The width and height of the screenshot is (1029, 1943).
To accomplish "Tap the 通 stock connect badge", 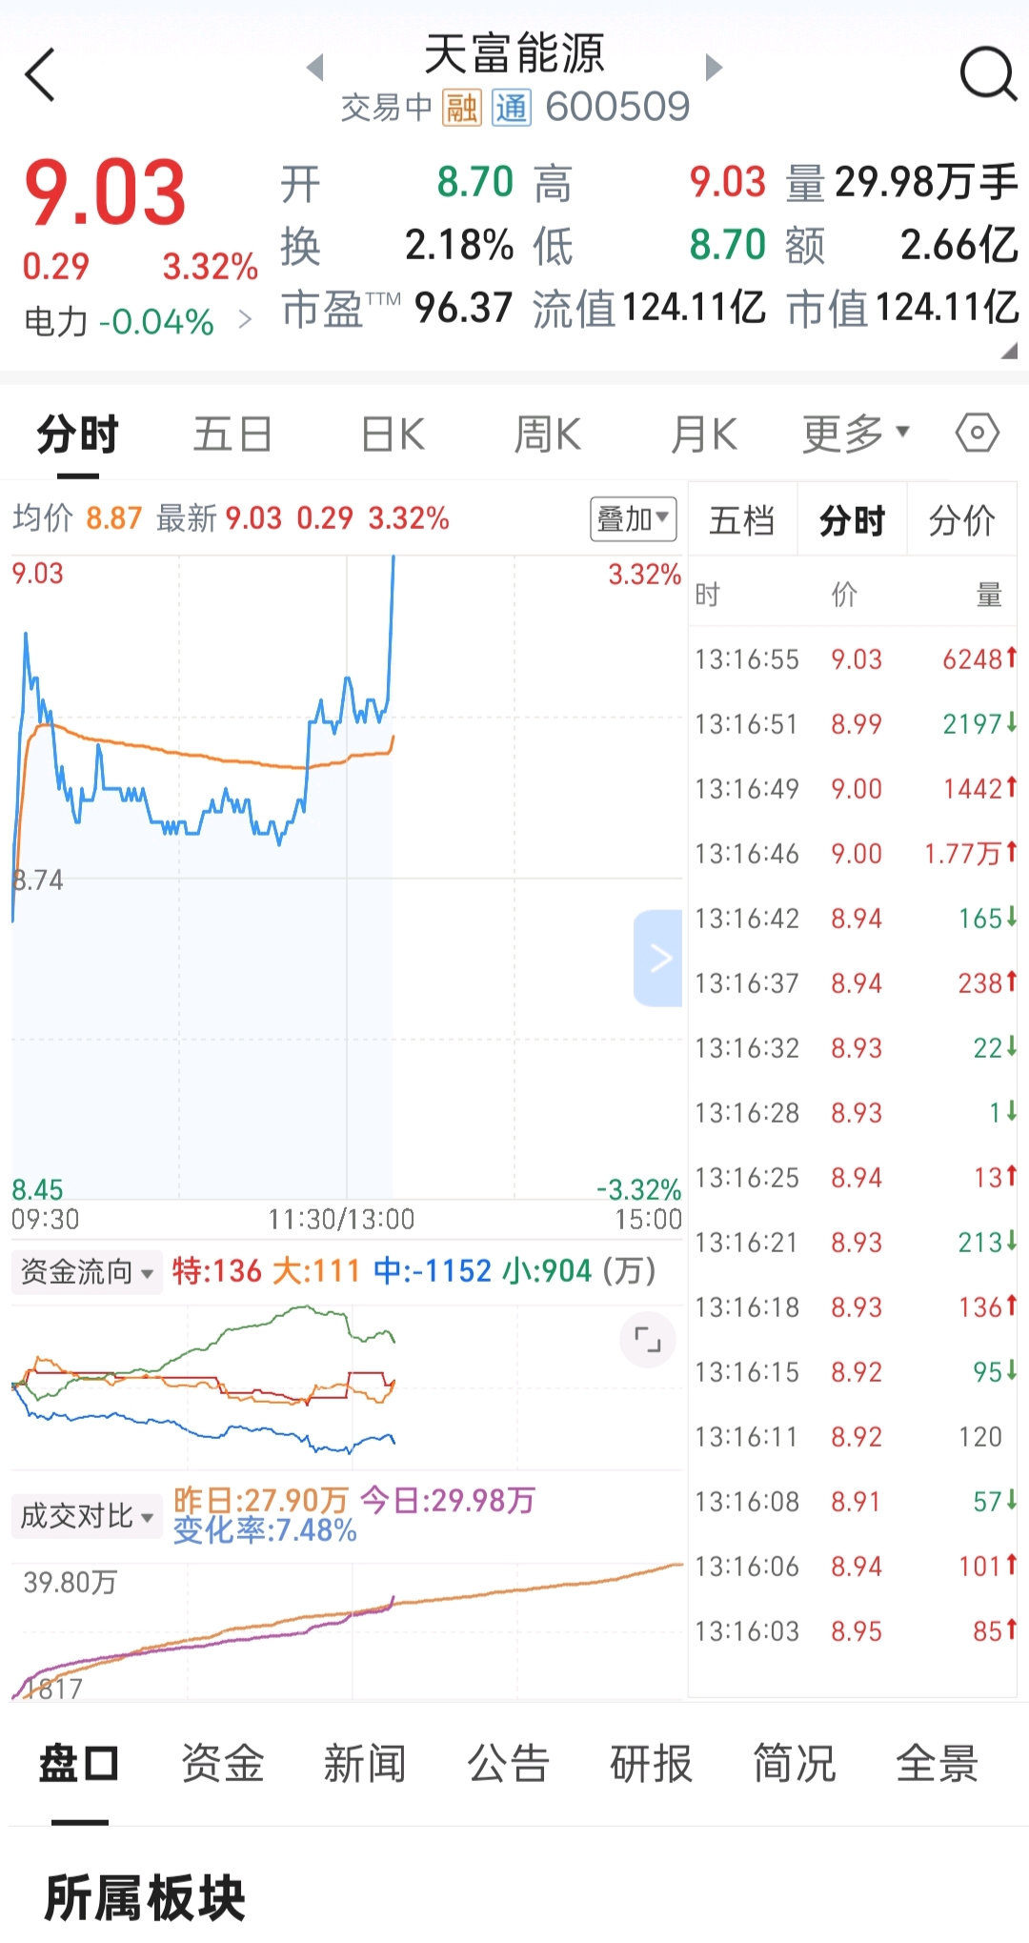I will (x=512, y=108).
